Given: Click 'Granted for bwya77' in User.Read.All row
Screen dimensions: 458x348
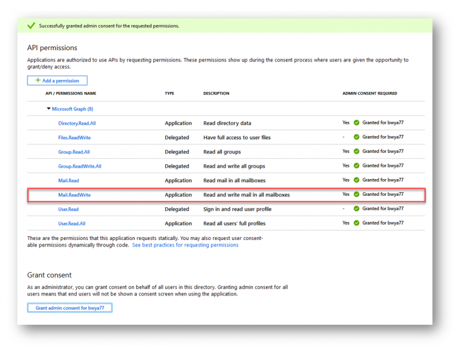Looking at the screenshot, I should (x=383, y=223).
